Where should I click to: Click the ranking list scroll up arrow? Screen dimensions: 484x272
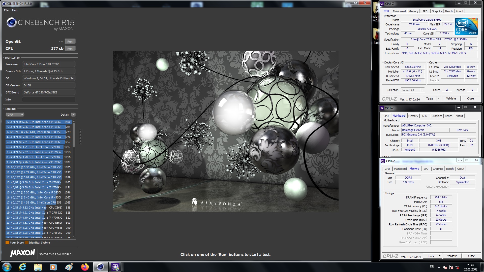pos(74,121)
